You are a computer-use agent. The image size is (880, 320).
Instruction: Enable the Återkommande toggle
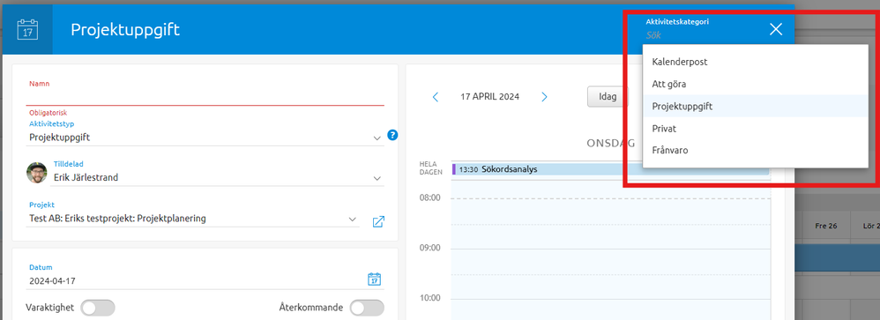coord(367,308)
